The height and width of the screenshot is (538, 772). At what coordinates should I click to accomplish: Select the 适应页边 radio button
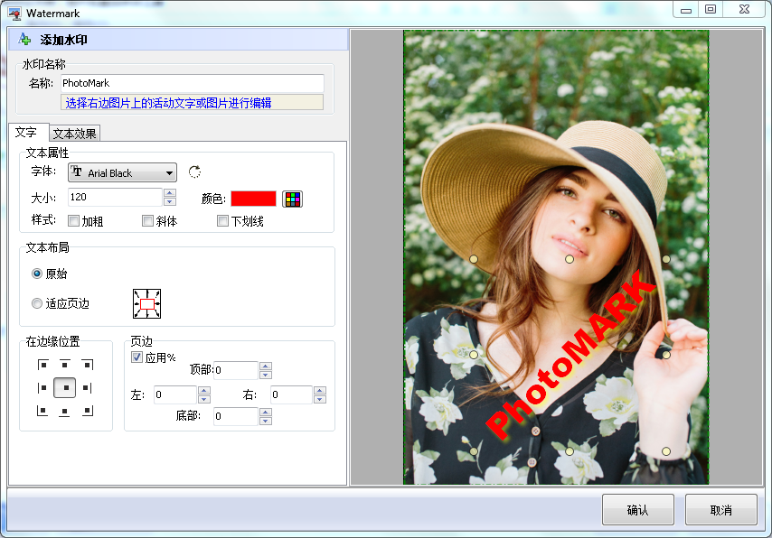[x=37, y=304]
